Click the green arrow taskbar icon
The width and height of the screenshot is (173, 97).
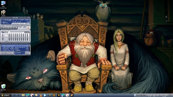(x=50, y=95)
